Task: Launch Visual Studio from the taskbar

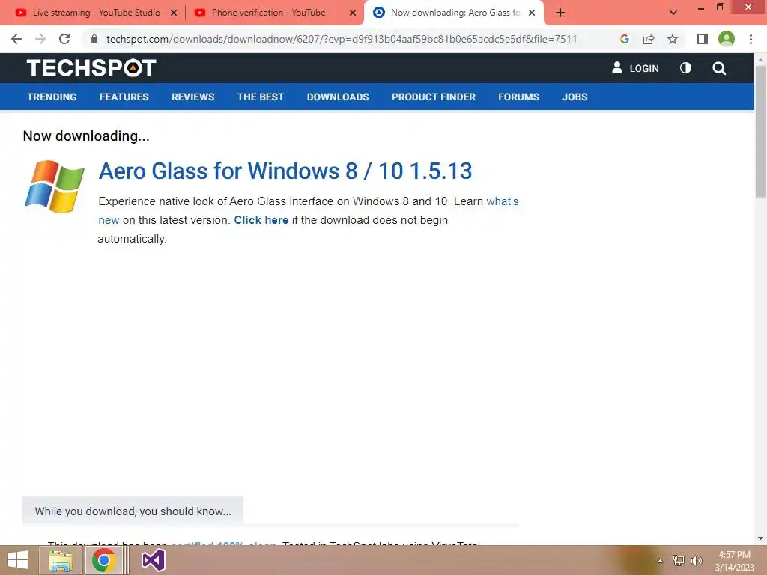Action: tap(153, 560)
